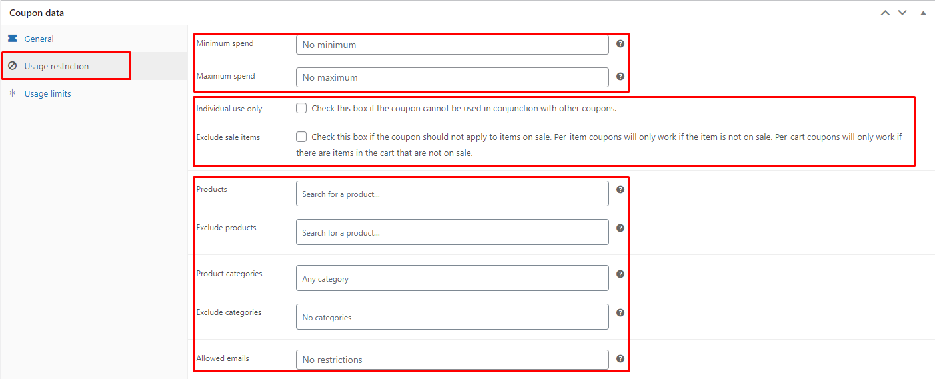Open the Product categories selection box
Image resolution: width=935 pixels, height=379 pixels.
[x=452, y=278]
